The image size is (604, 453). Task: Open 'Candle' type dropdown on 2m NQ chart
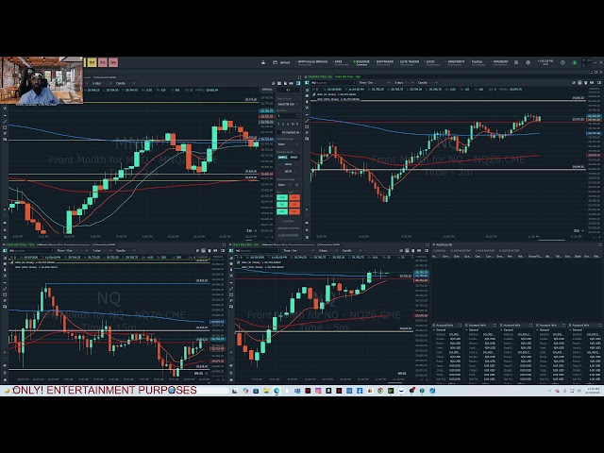428,83
